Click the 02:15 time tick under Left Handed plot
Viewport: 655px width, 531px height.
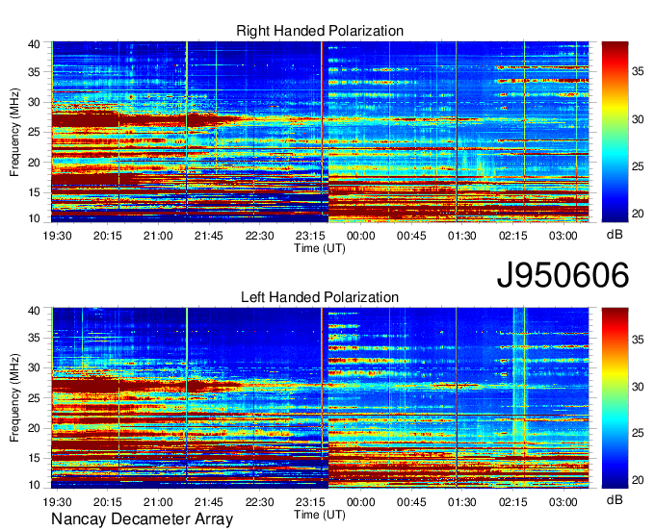tap(512, 502)
